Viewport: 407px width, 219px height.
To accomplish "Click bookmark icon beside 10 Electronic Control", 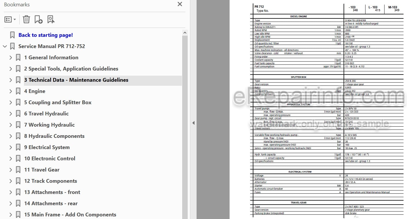I will [x=18, y=159].
